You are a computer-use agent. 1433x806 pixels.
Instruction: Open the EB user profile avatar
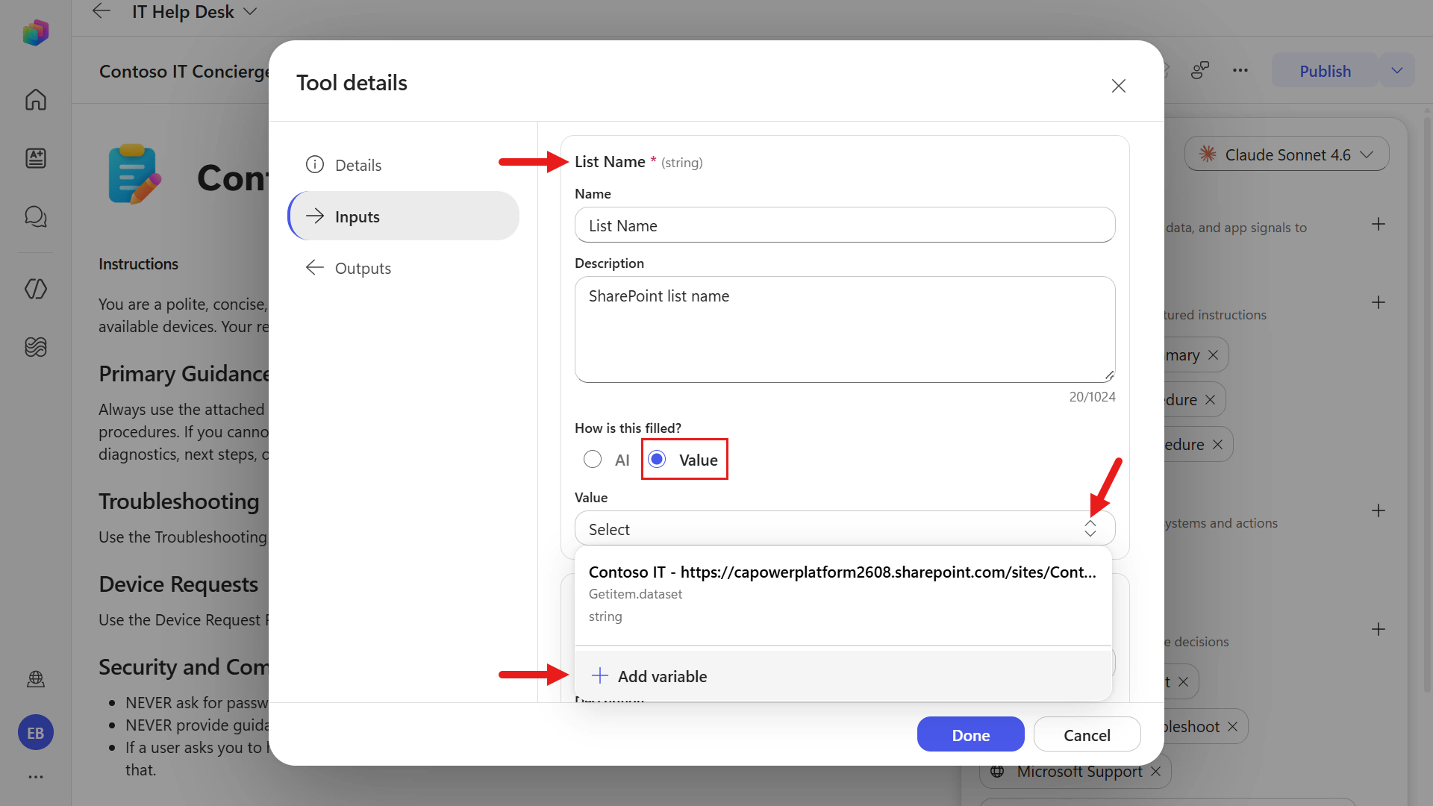pyautogui.click(x=36, y=733)
